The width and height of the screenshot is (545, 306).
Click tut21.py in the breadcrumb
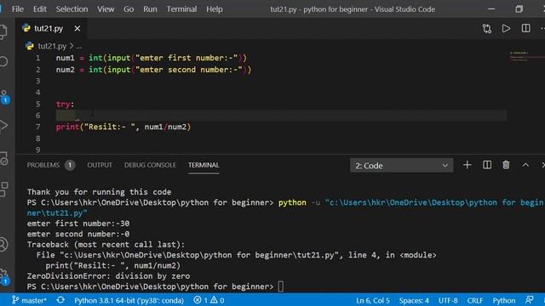pos(52,46)
